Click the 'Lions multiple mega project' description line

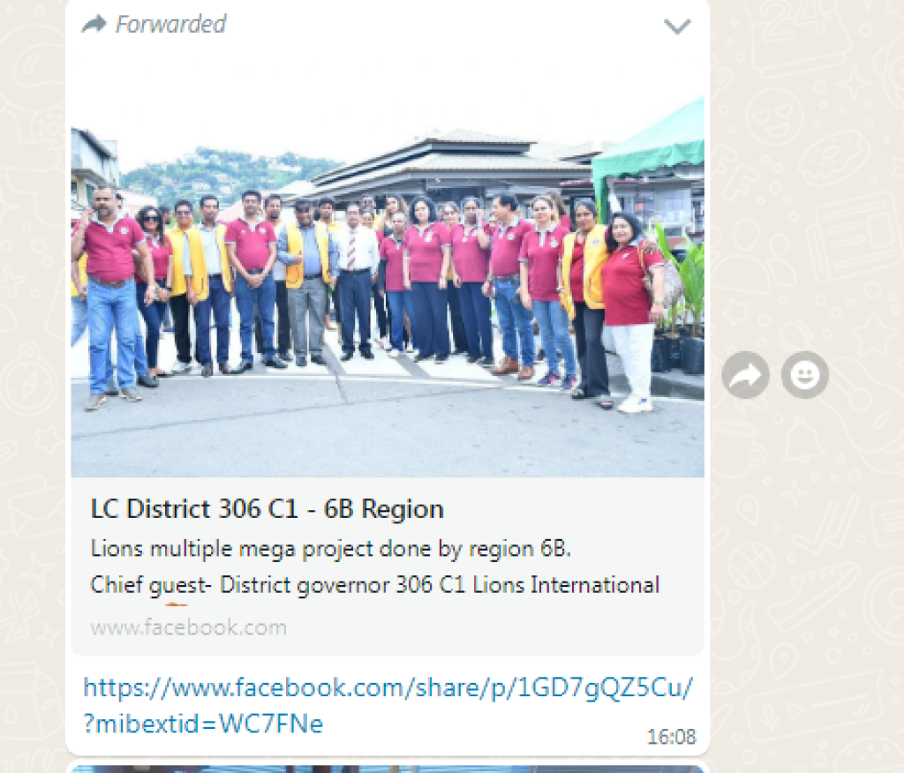coord(331,549)
